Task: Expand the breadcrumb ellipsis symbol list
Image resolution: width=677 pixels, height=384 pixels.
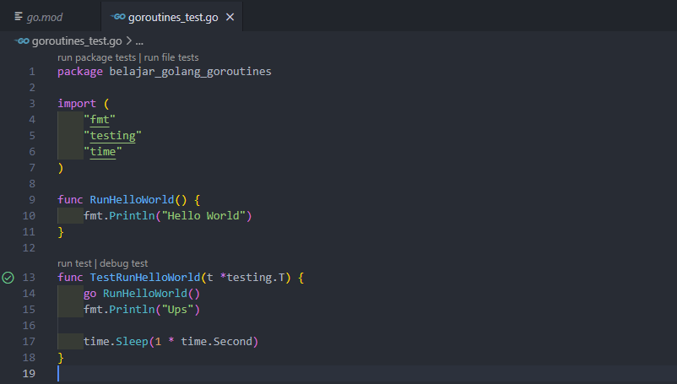Action: tap(139, 41)
